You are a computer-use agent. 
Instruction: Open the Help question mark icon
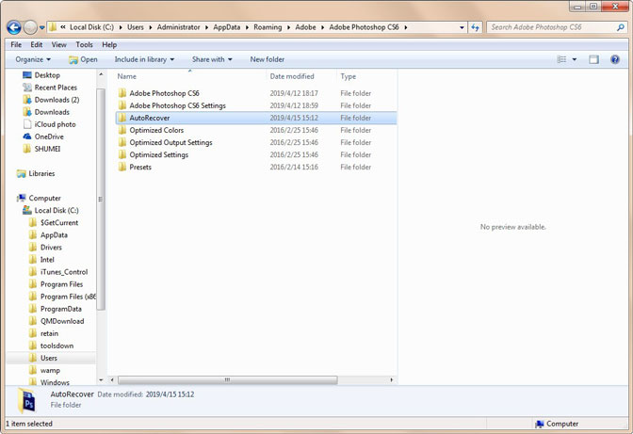pos(615,59)
